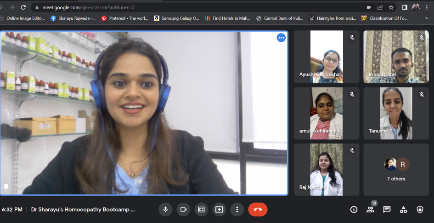This screenshot has height=223, width=434.
Task: Open the chat with everyone panel
Action: click(x=387, y=209)
